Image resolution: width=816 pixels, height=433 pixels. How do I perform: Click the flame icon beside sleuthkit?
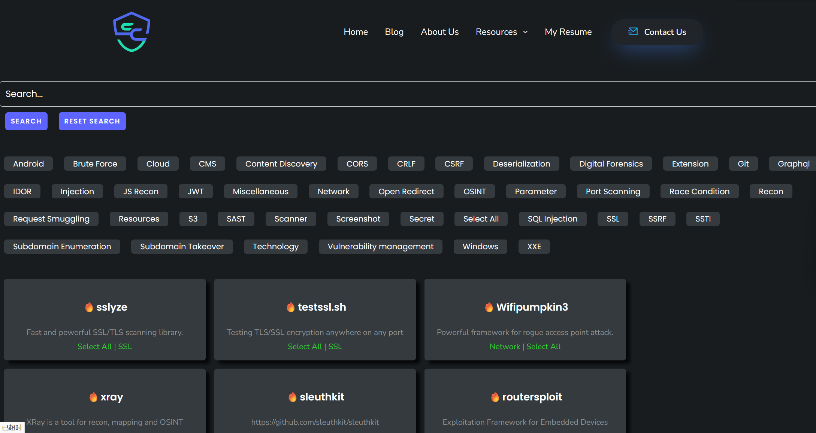click(293, 397)
